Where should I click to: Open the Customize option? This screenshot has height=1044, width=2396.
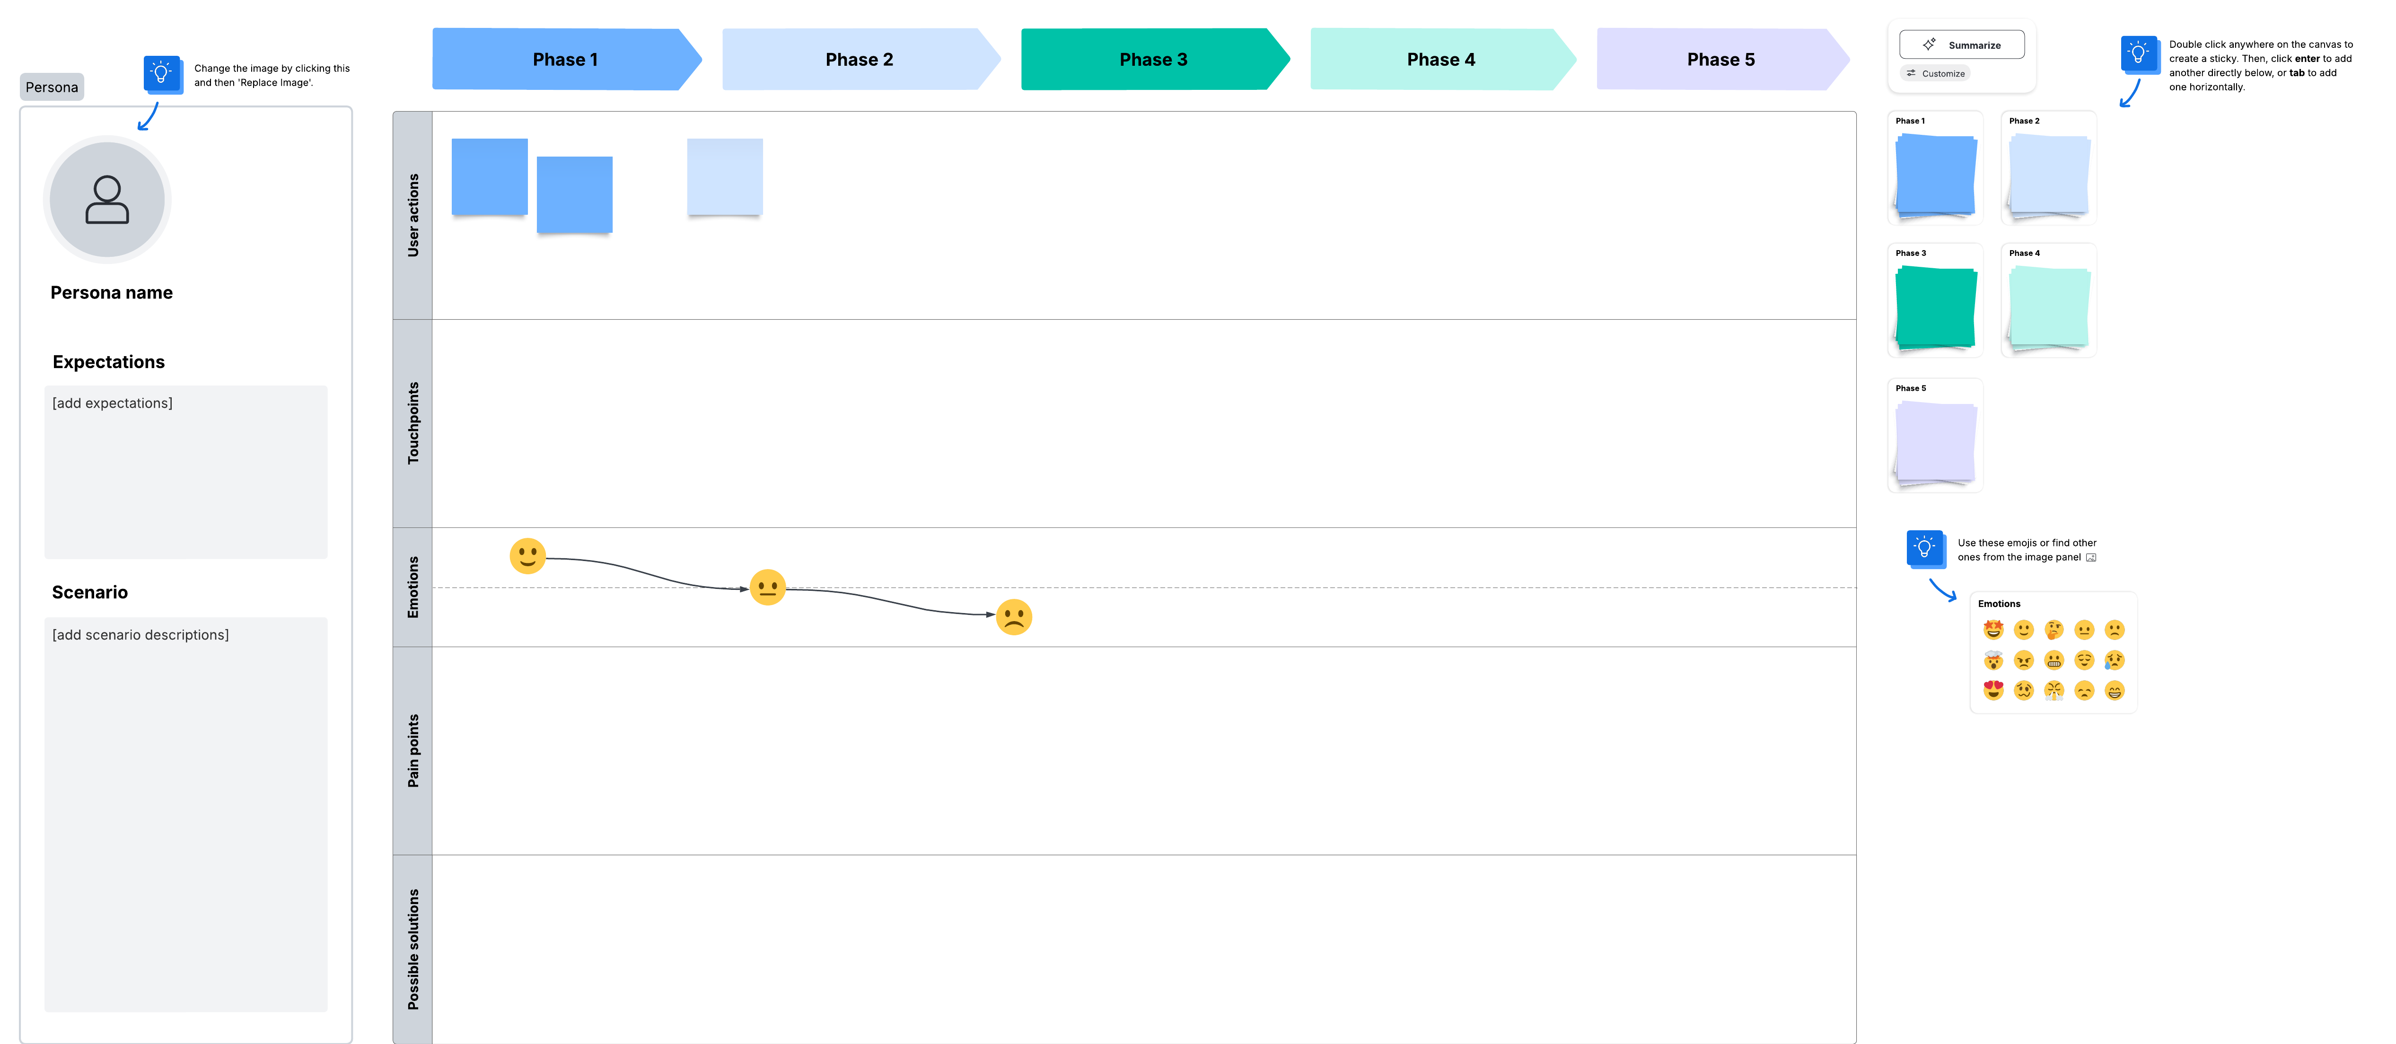click(1936, 73)
